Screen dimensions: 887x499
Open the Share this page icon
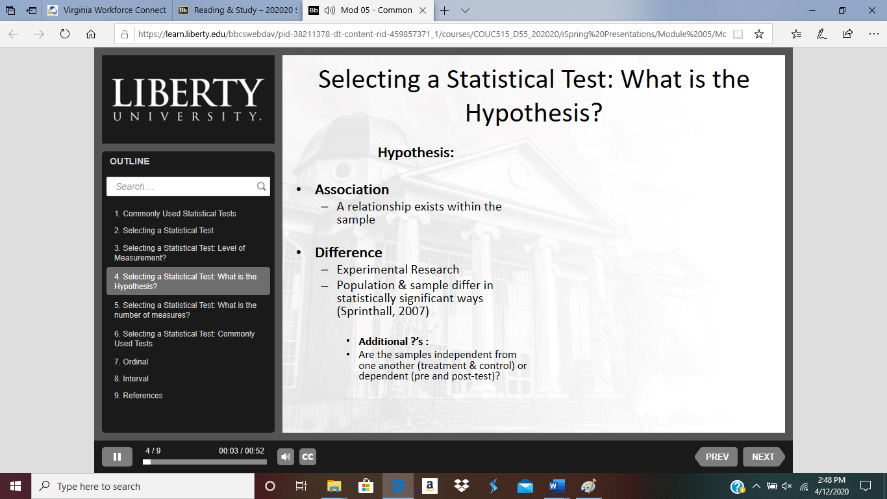pyautogui.click(x=847, y=34)
